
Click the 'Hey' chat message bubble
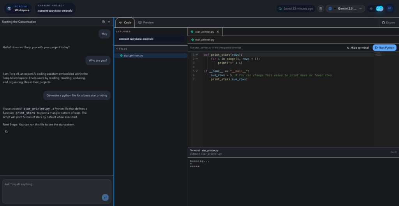104,34
